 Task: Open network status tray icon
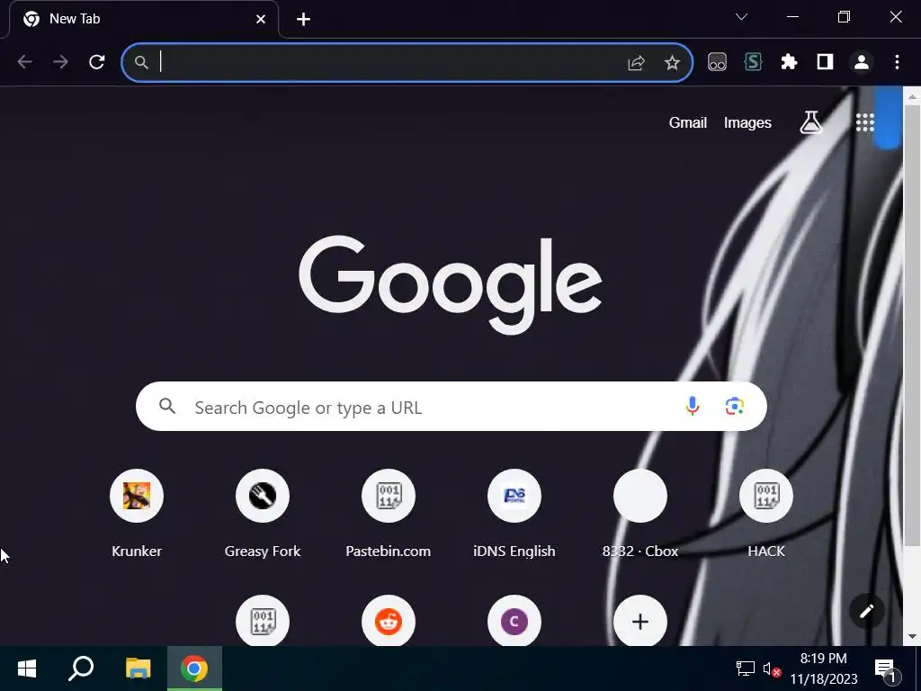click(745, 669)
